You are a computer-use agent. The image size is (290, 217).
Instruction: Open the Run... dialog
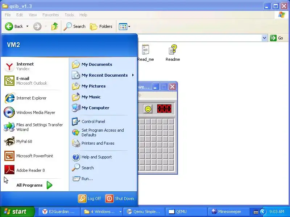click(x=103, y=179)
